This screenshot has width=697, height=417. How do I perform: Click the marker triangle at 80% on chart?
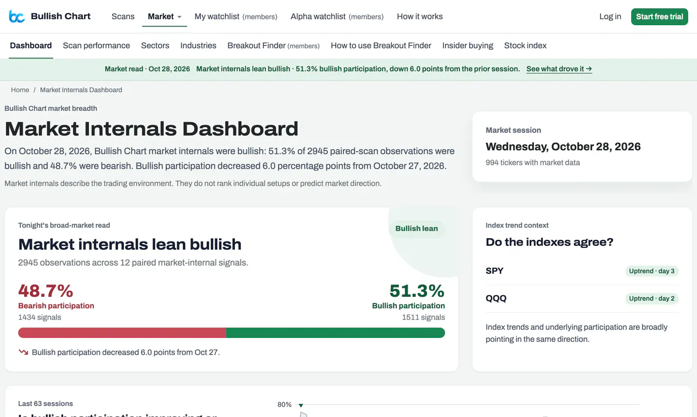pos(301,405)
